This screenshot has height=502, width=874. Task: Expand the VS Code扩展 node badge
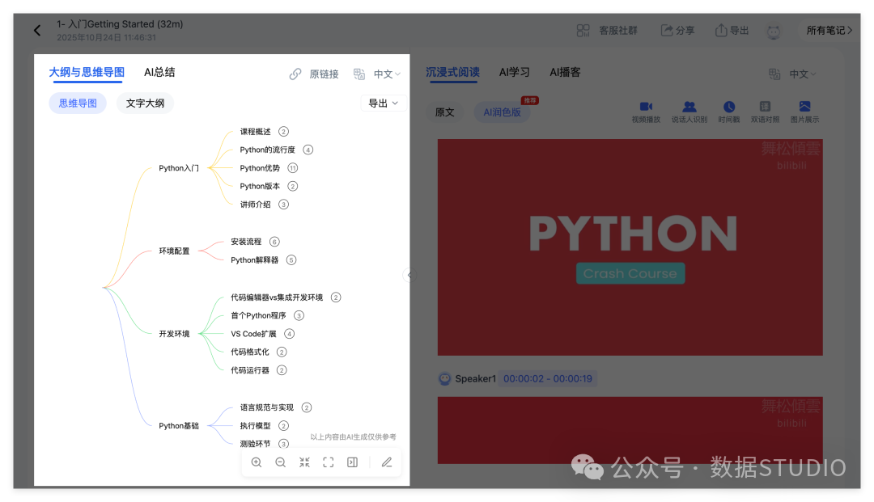289,334
